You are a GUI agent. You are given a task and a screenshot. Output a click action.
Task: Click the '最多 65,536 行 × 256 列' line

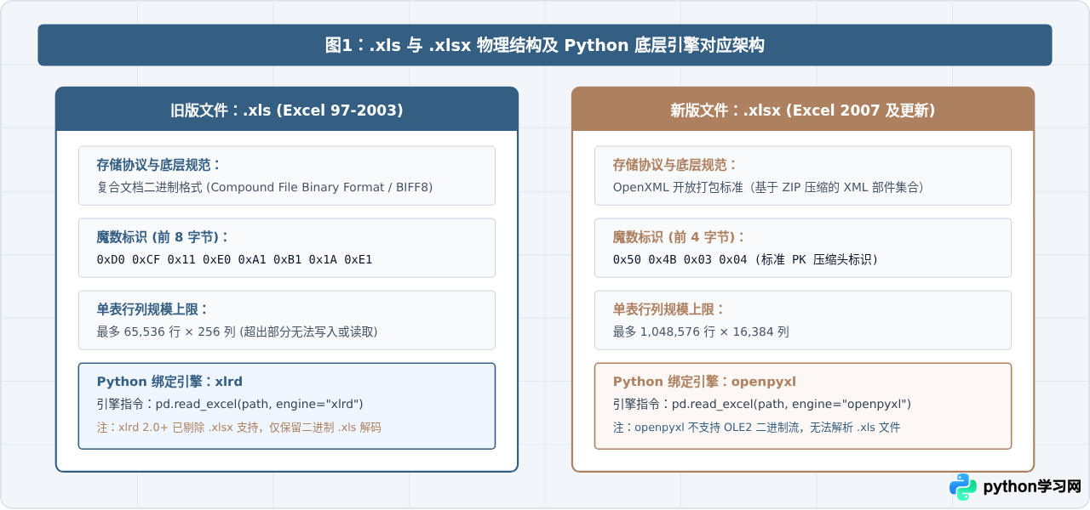[x=238, y=331]
